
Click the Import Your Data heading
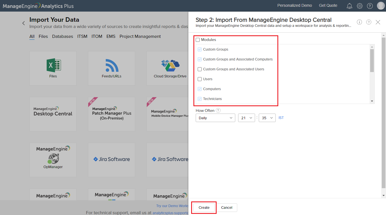pyautogui.click(x=54, y=20)
